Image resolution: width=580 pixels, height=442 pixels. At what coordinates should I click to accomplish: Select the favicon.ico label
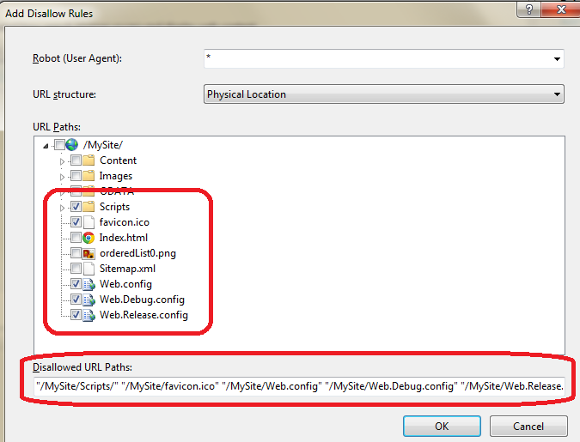(125, 222)
